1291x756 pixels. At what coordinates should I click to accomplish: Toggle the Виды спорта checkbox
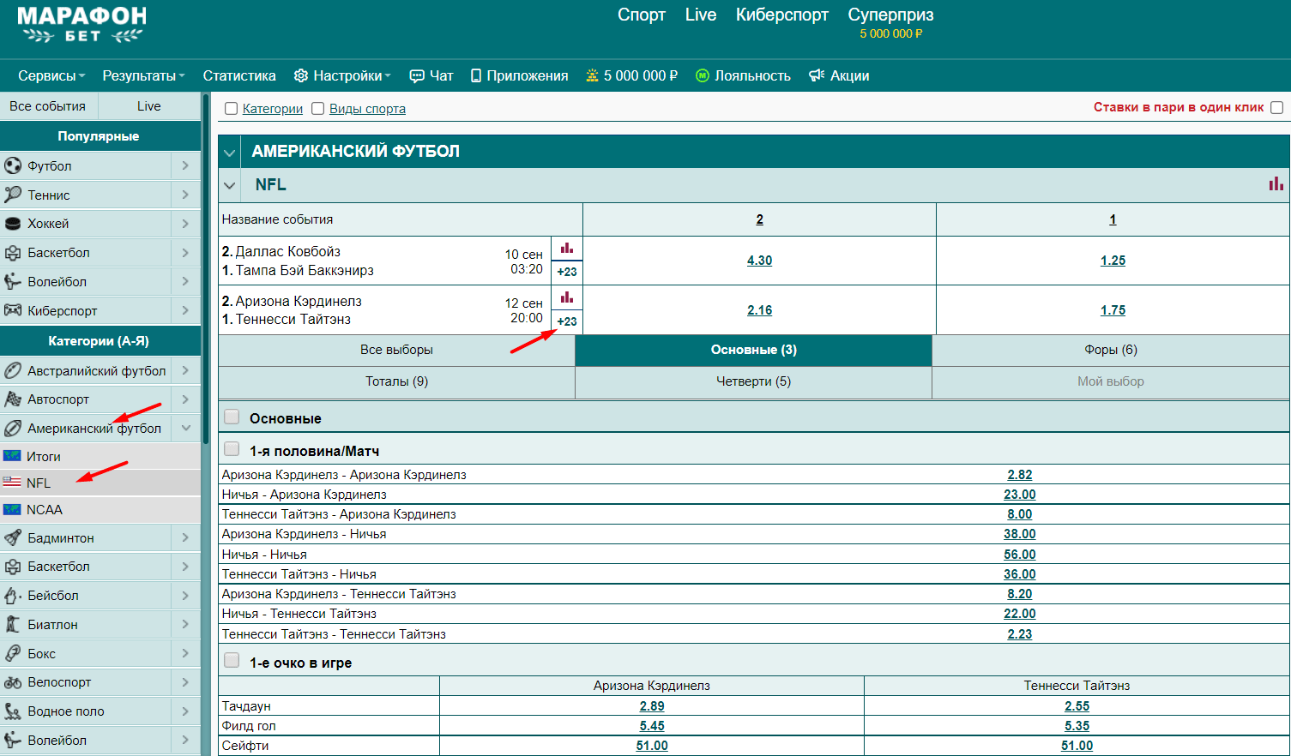(x=317, y=109)
